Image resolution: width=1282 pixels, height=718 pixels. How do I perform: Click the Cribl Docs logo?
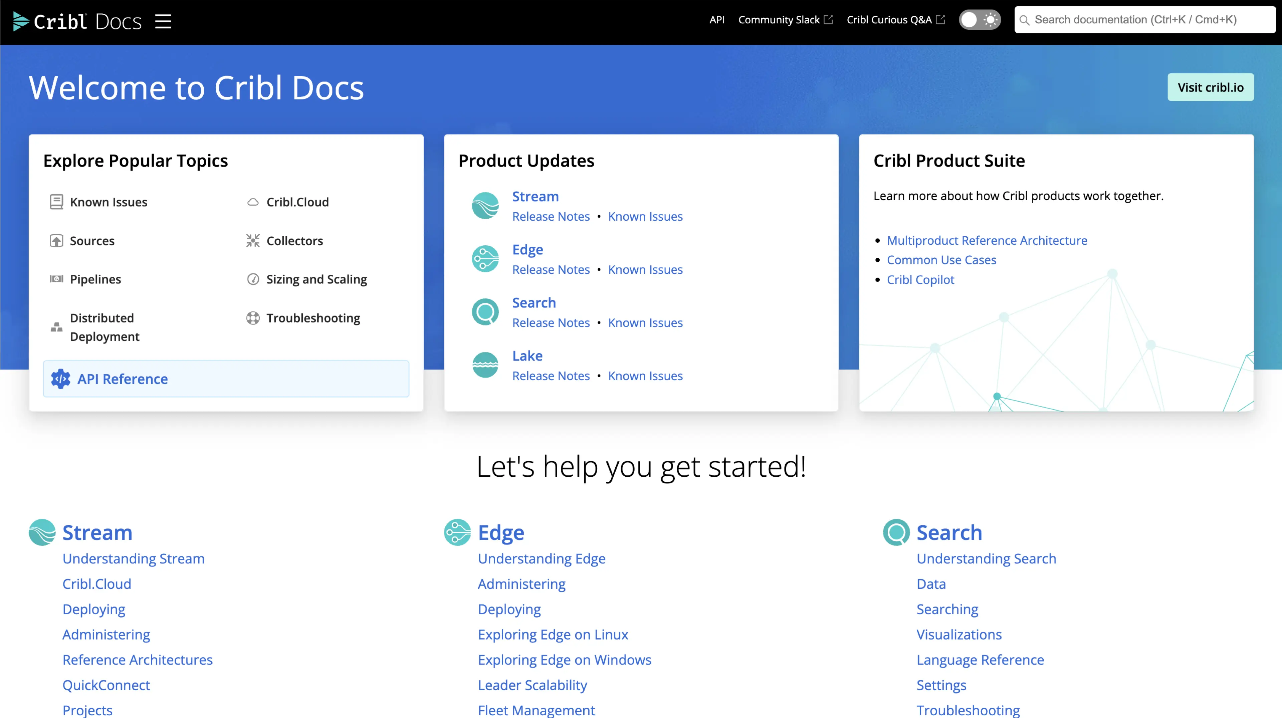[x=77, y=21]
